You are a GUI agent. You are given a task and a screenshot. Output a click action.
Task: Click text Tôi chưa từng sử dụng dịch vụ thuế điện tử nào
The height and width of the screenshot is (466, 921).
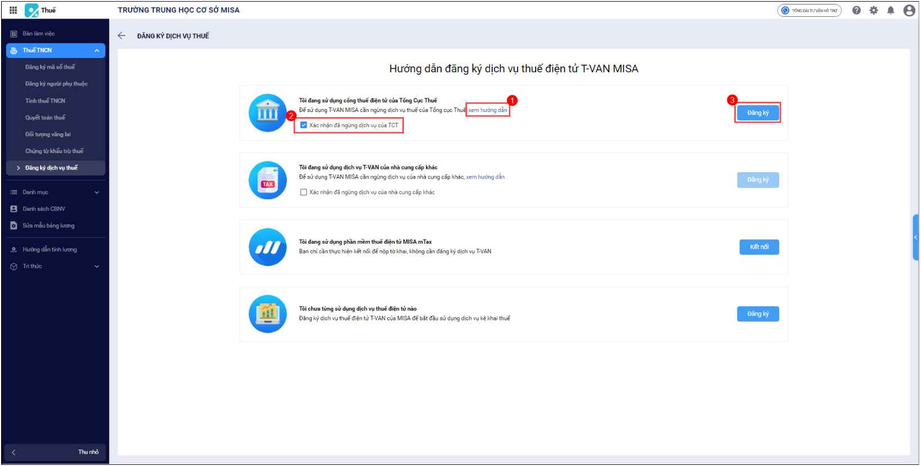coord(358,309)
